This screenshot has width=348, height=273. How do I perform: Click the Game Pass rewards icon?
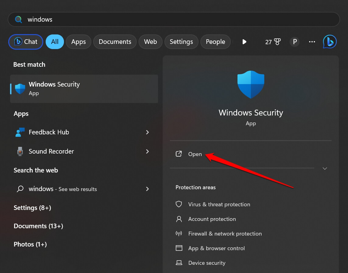tap(273, 42)
